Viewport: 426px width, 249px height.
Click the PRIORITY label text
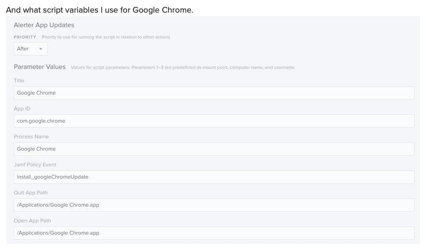(x=25, y=37)
